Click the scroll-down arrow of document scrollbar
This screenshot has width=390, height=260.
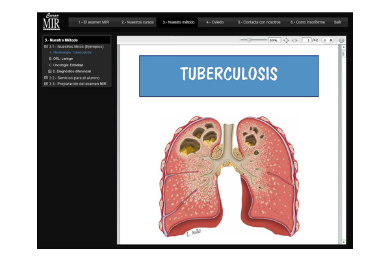pos(343,242)
